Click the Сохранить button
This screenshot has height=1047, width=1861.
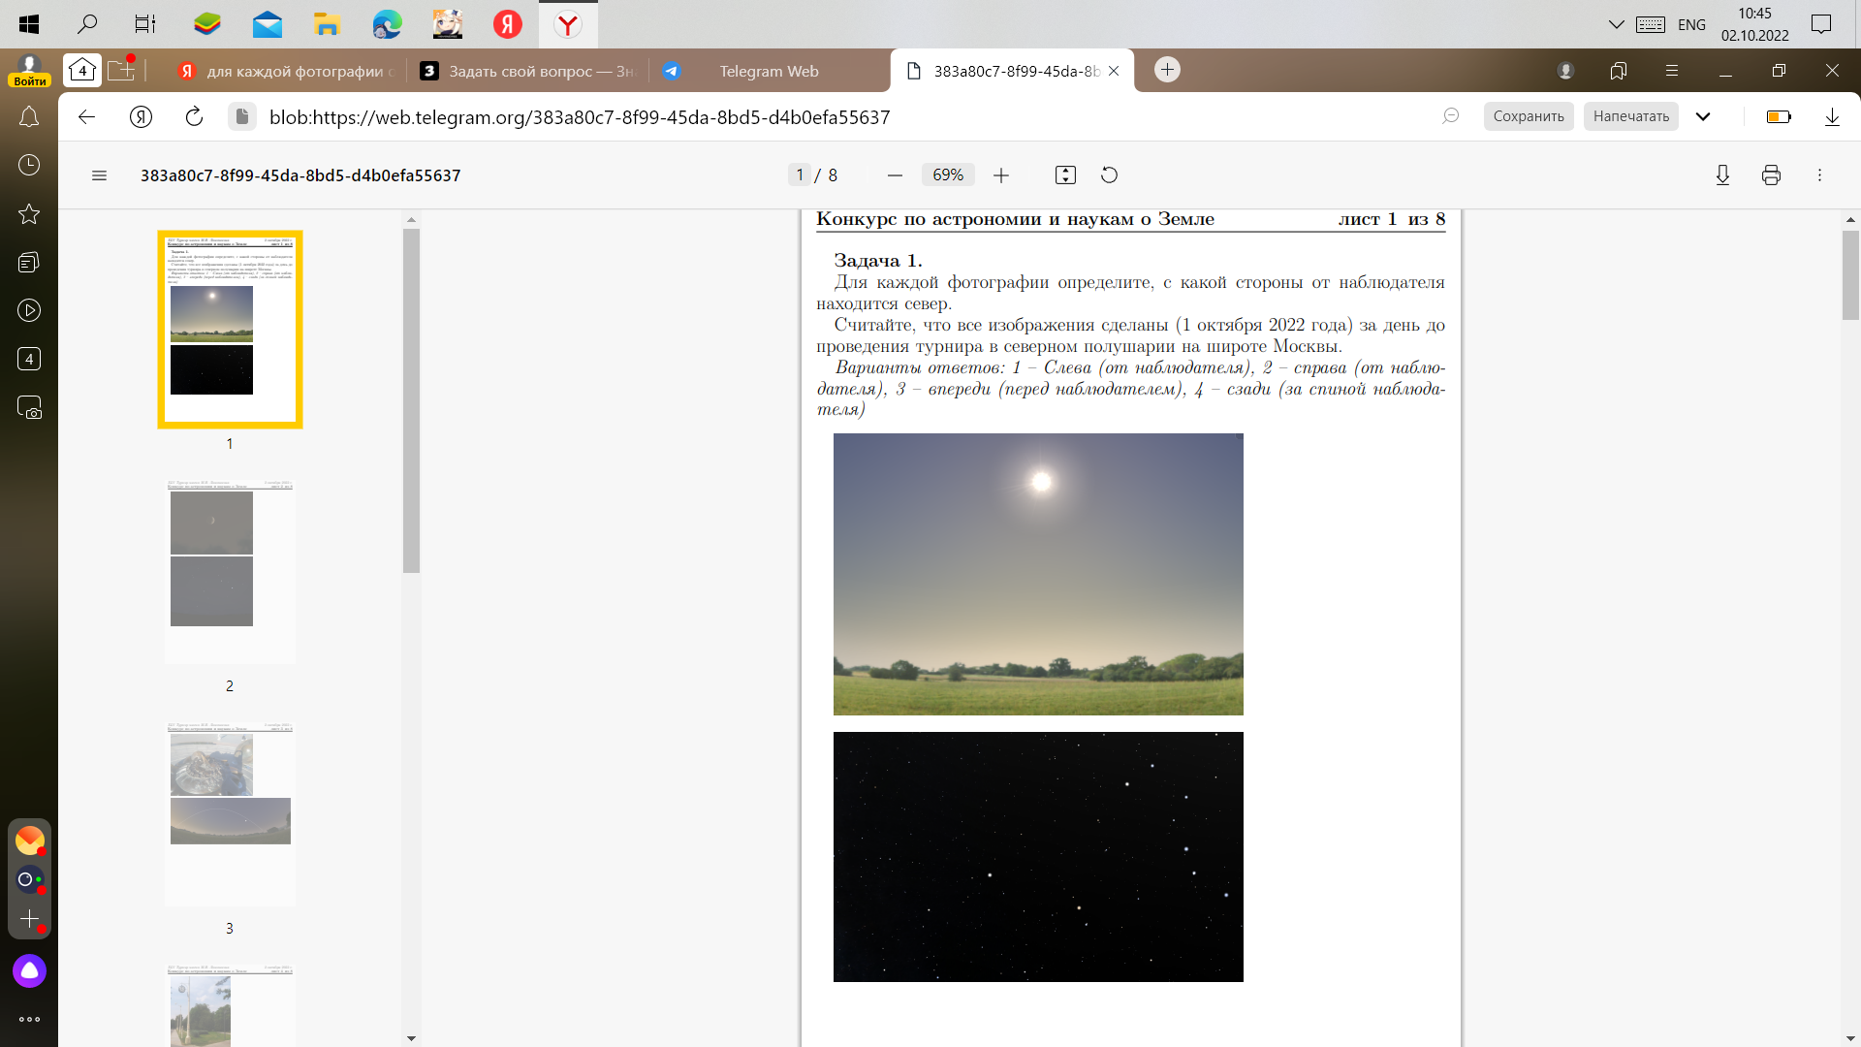coord(1528,116)
